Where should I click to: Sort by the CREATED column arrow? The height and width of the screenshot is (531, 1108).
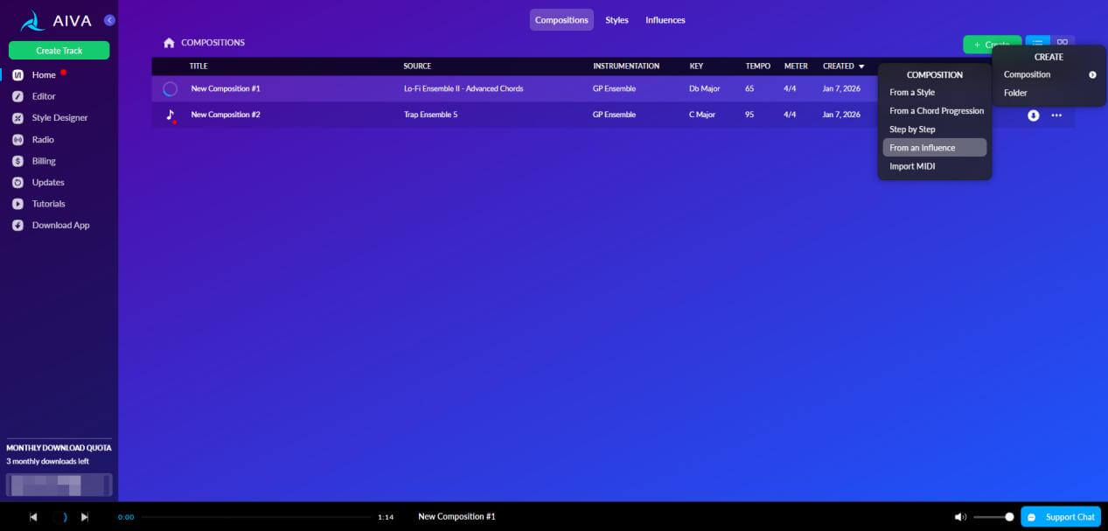coord(861,66)
